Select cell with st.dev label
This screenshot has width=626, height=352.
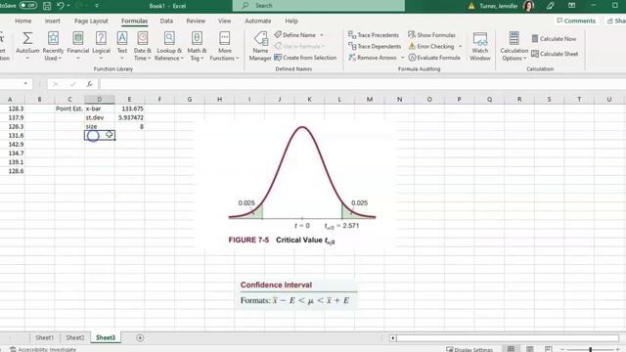point(100,117)
